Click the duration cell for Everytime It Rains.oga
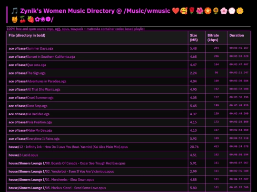The height and width of the screenshot is (192, 257). click(239, 138)
